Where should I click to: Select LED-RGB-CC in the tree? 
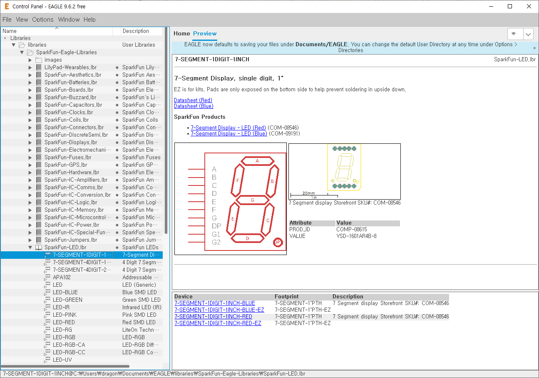(x=69, y=352)
